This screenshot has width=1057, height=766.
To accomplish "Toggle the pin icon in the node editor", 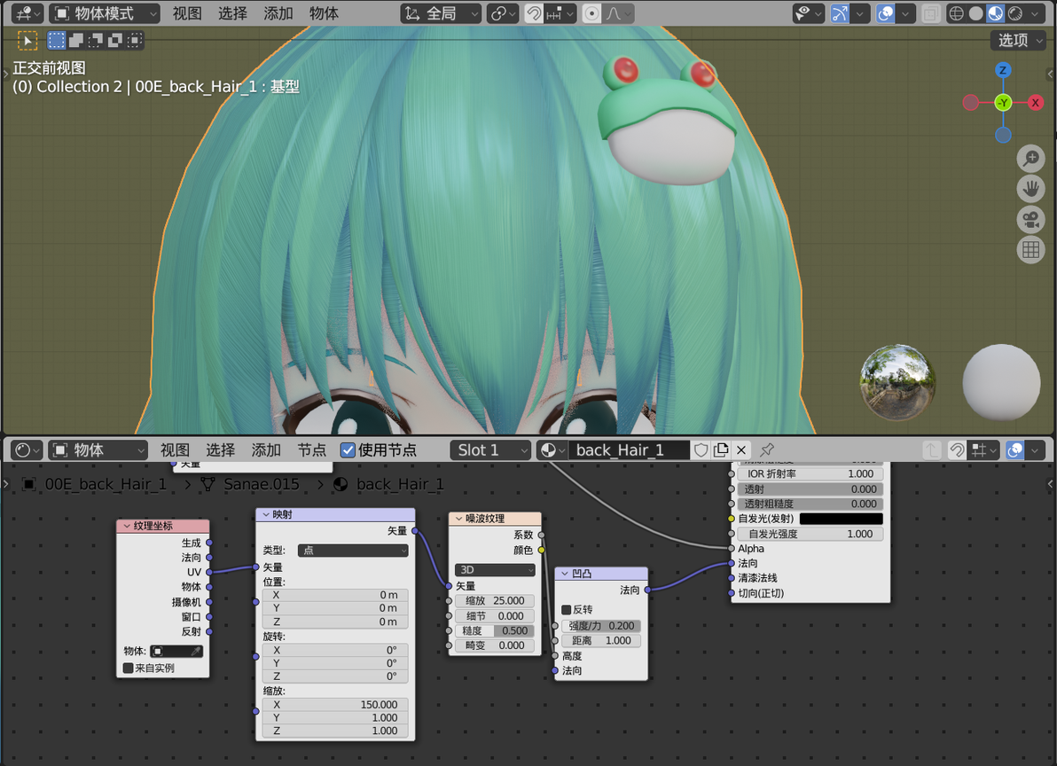I will [766, 450].
